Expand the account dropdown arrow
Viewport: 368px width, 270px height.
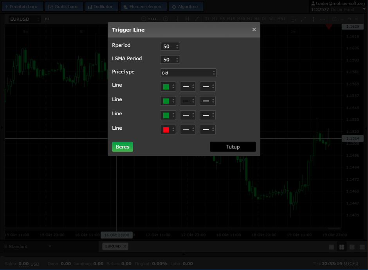[x=364, y=9]
